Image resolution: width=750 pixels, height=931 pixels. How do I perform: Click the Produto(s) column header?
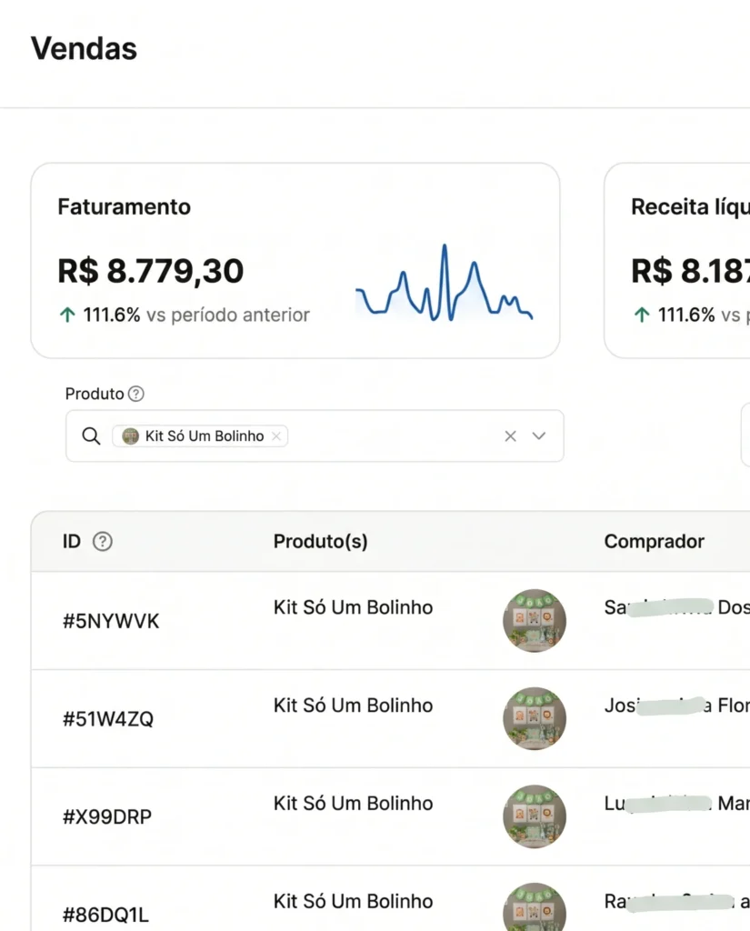pos(321,542)
